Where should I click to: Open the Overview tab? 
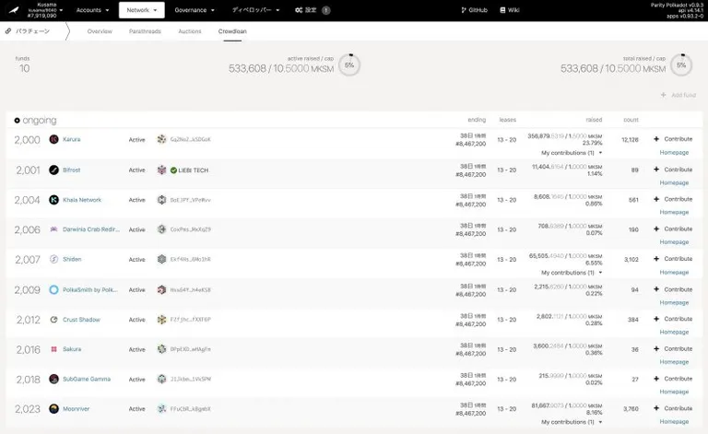(100, 31)
